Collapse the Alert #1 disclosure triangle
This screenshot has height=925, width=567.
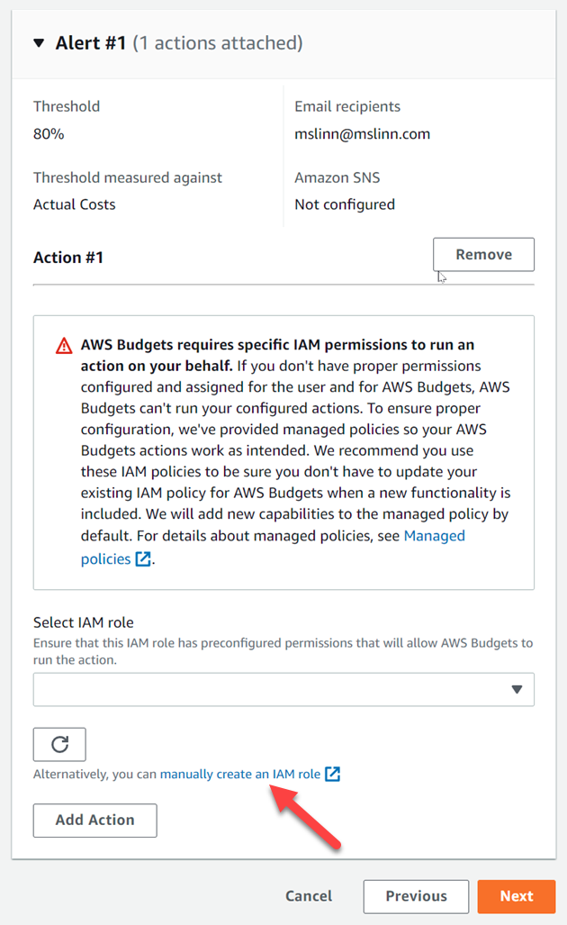tap(39, 43)
